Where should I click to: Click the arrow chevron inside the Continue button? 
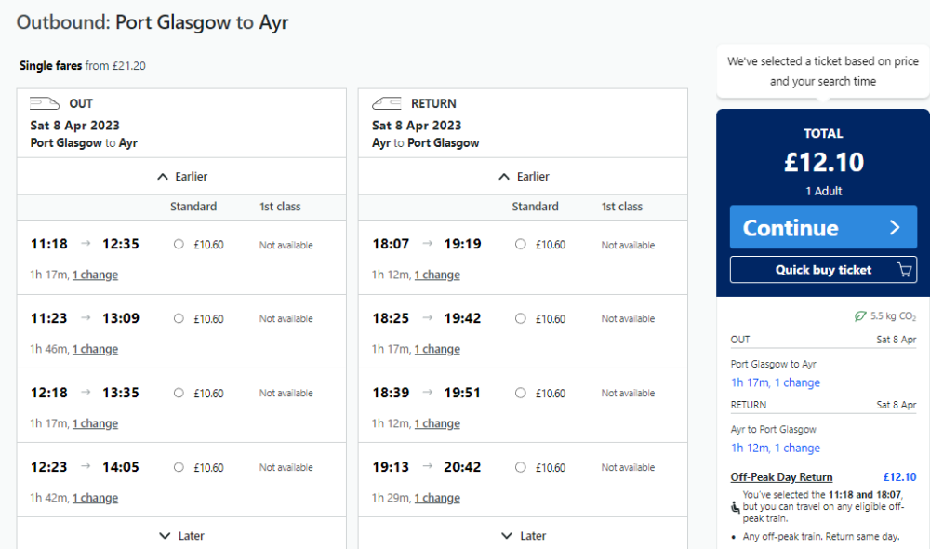pyautogui.click(x=896, y=226)
